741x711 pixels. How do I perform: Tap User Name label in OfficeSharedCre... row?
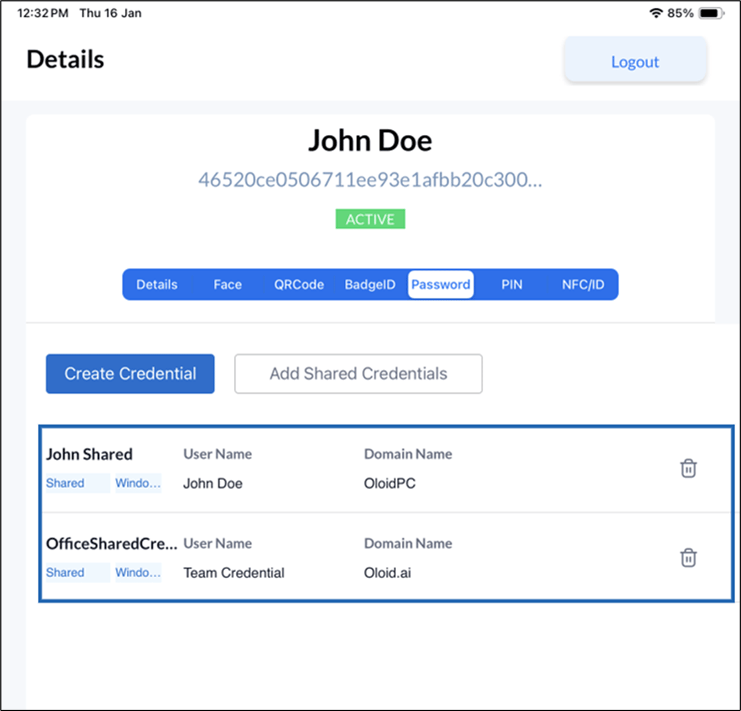coord(218,544)
